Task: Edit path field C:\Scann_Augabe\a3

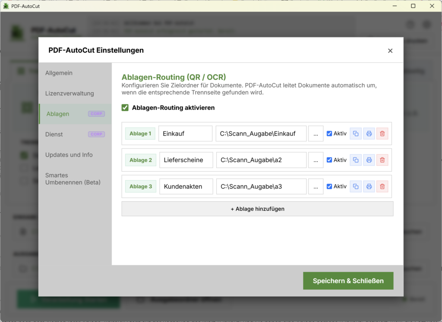Action: tap(261, 187)
